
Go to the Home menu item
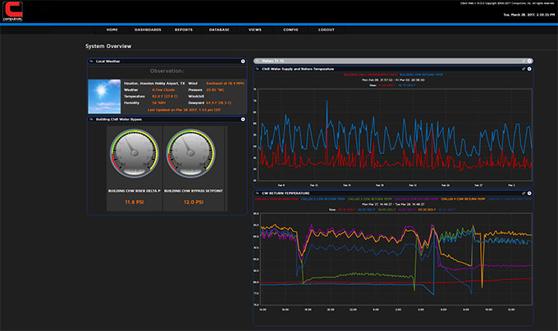pos(112,29)
